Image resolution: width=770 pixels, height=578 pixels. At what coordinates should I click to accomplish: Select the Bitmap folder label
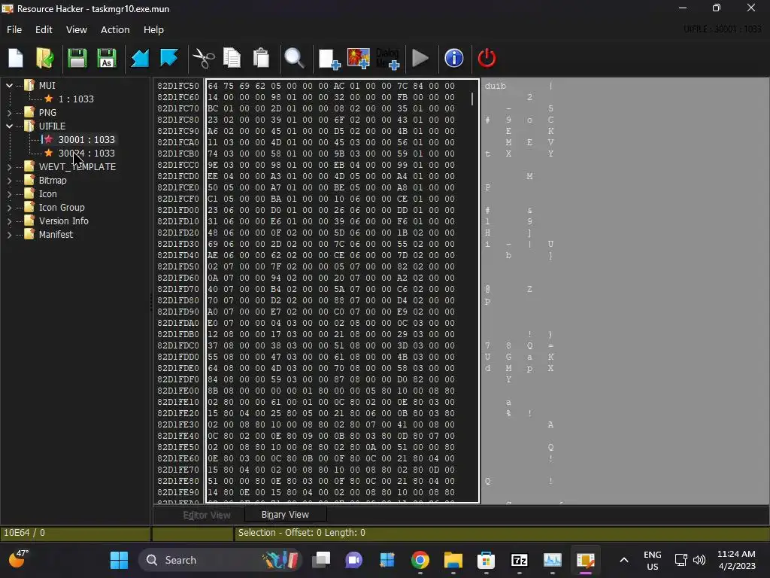click(53, 181)
